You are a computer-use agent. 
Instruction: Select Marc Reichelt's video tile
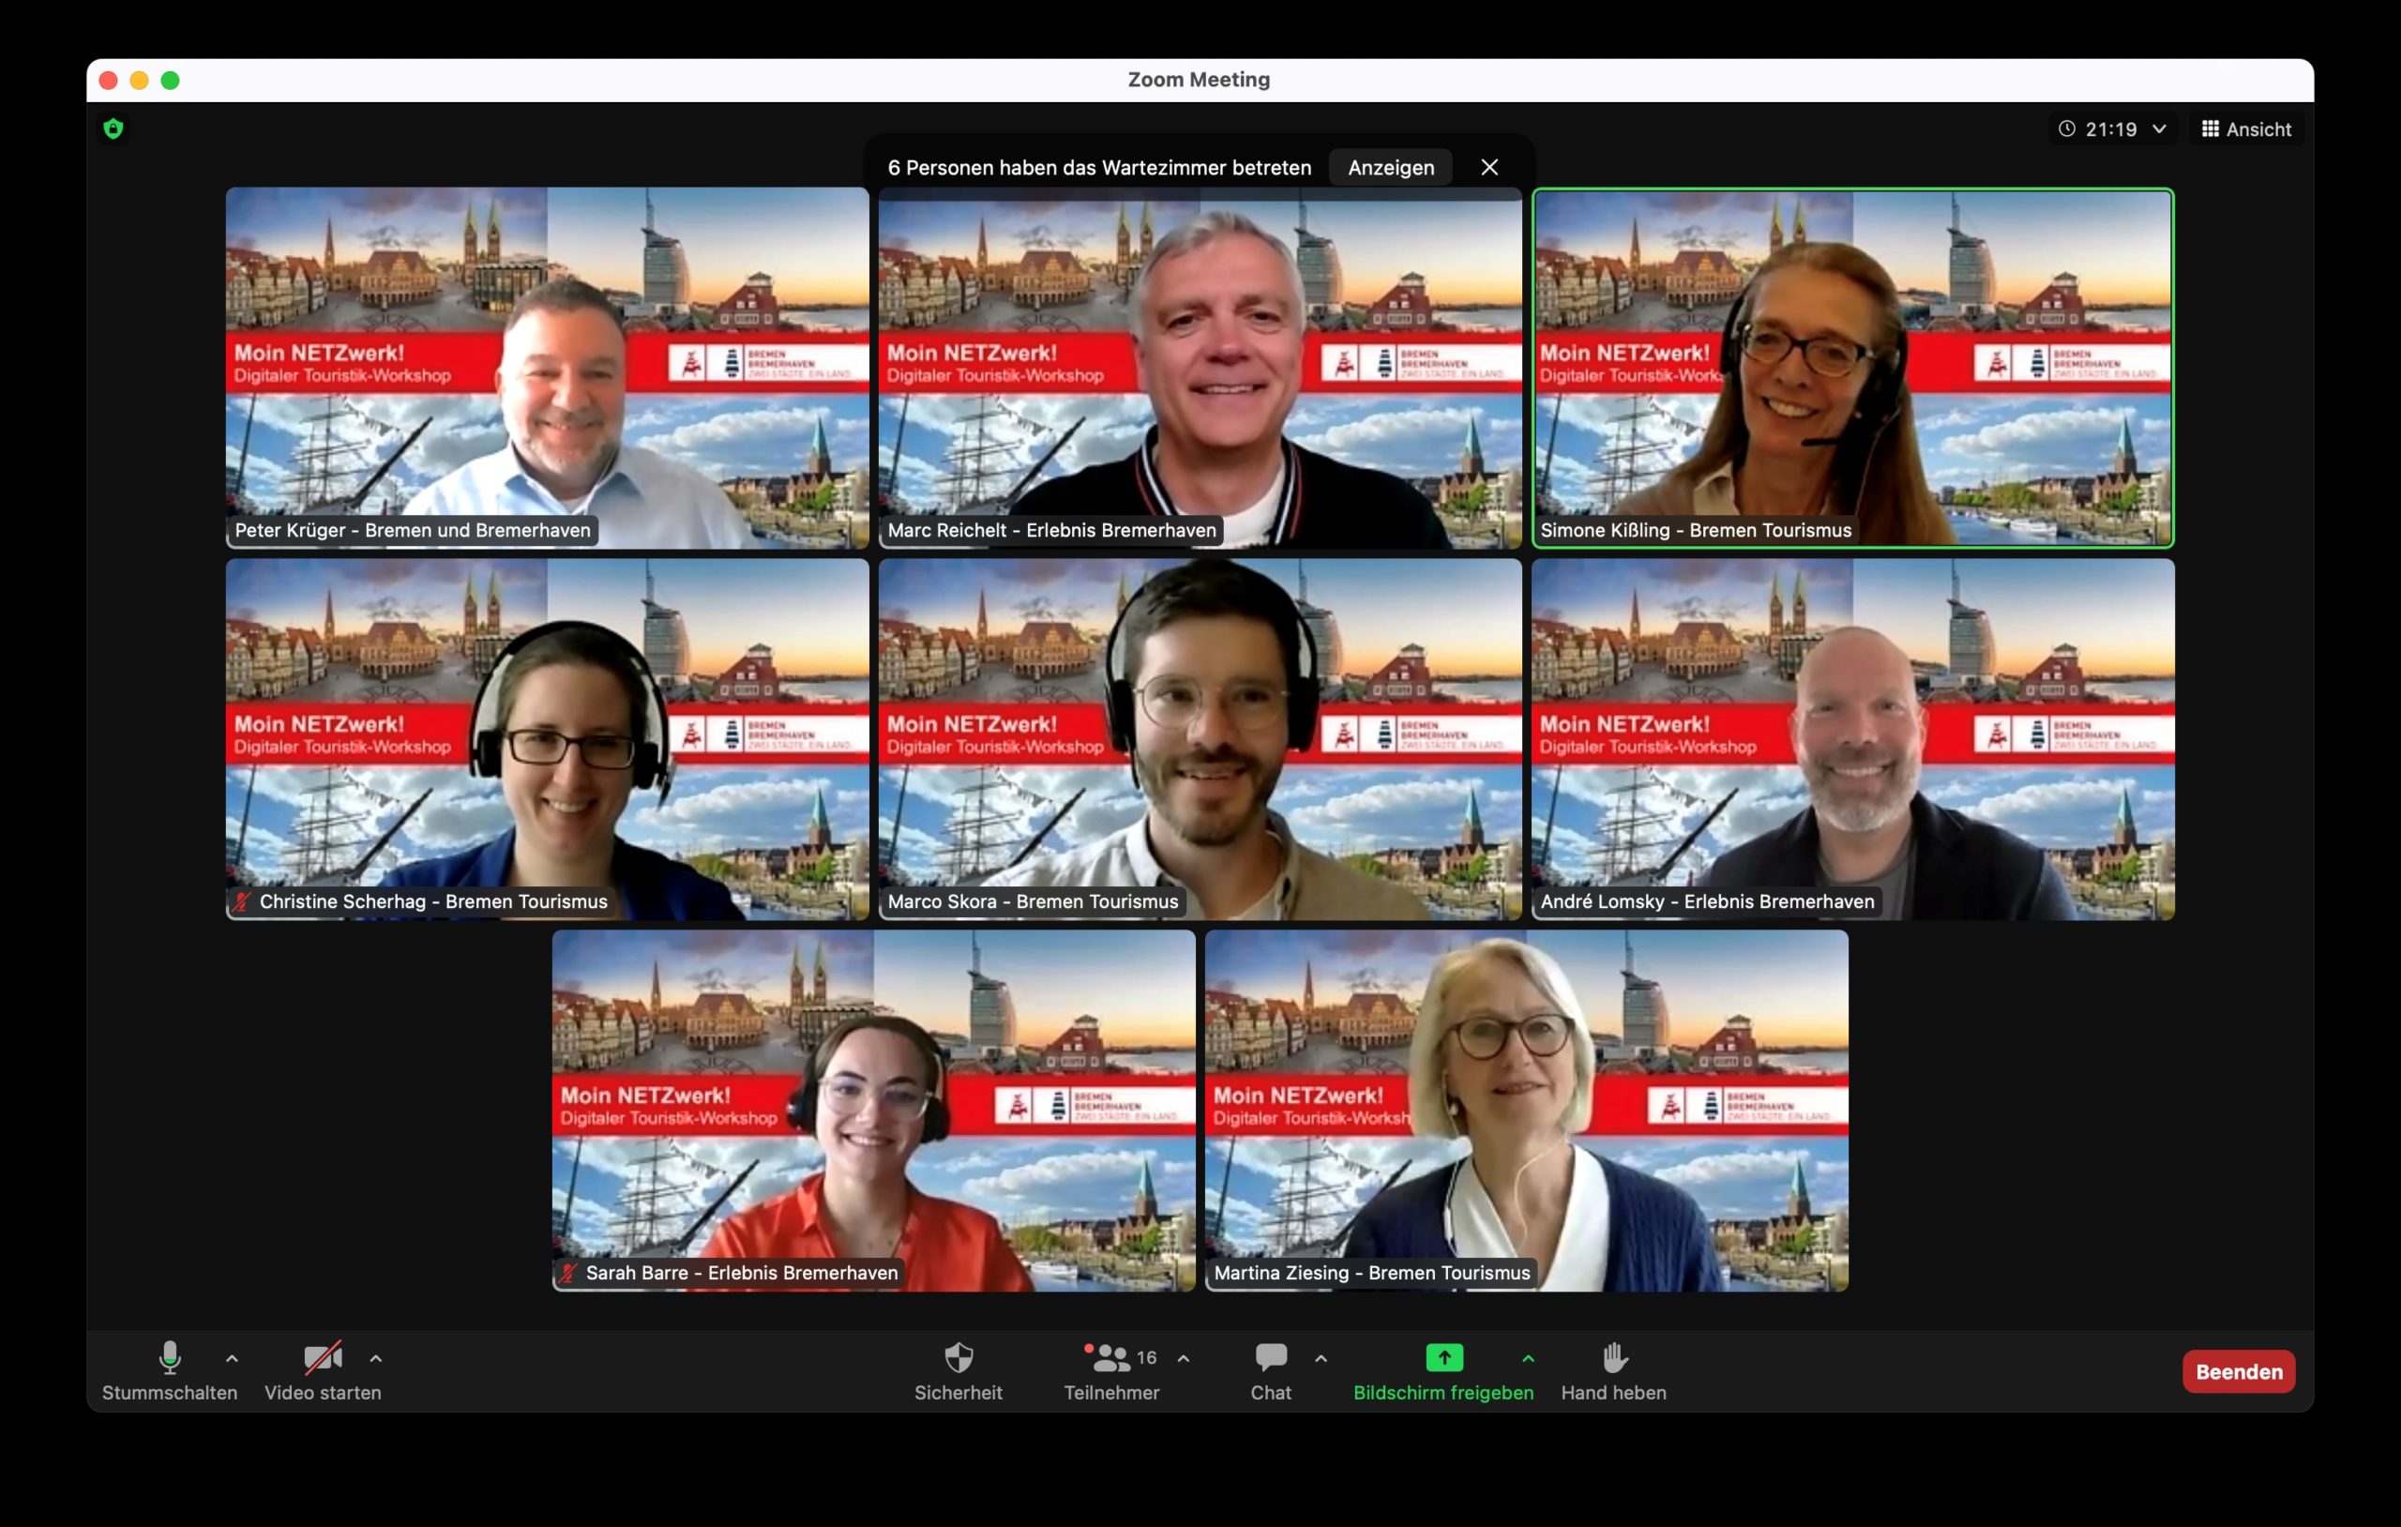pos(1200,367)
